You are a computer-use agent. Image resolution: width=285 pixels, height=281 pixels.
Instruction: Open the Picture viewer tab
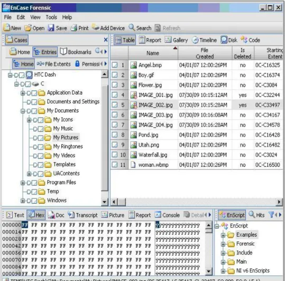point(113,215)
